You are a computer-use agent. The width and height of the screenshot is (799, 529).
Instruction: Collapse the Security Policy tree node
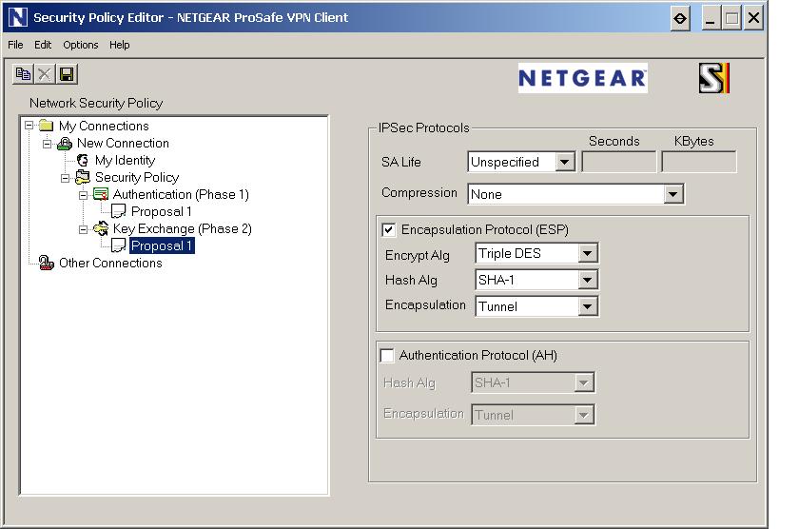click(x=65, y=178)
